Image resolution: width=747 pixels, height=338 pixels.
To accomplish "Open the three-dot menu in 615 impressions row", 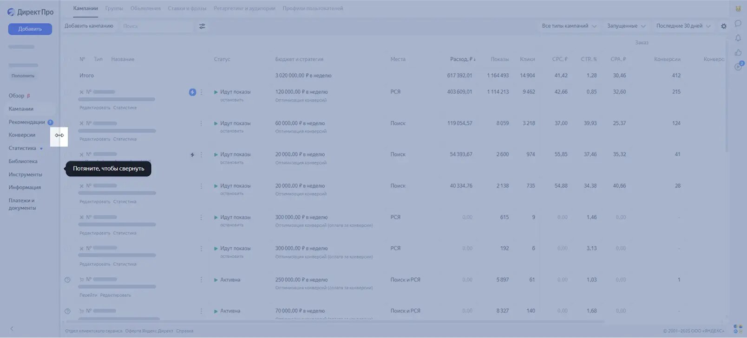I will pyautogui.click(x=201, y=217).
